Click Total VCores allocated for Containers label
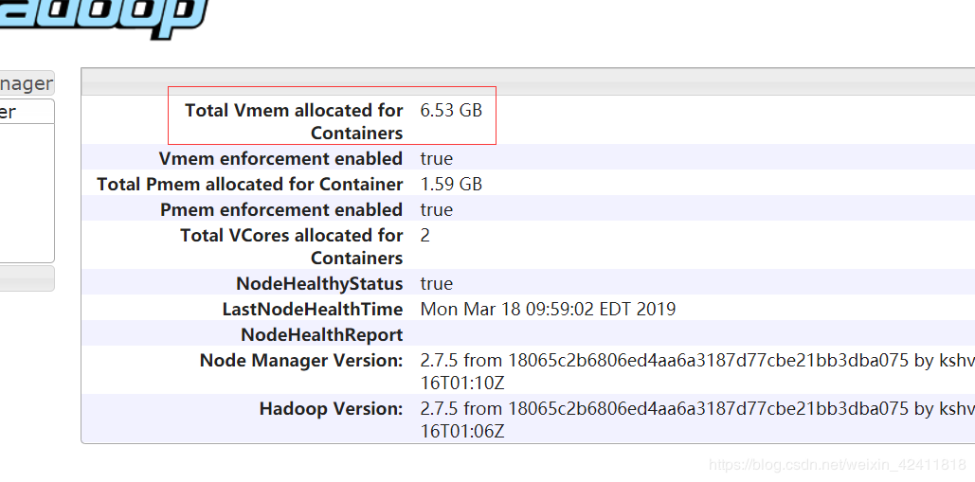975x482 pixels. click(292, 246)
